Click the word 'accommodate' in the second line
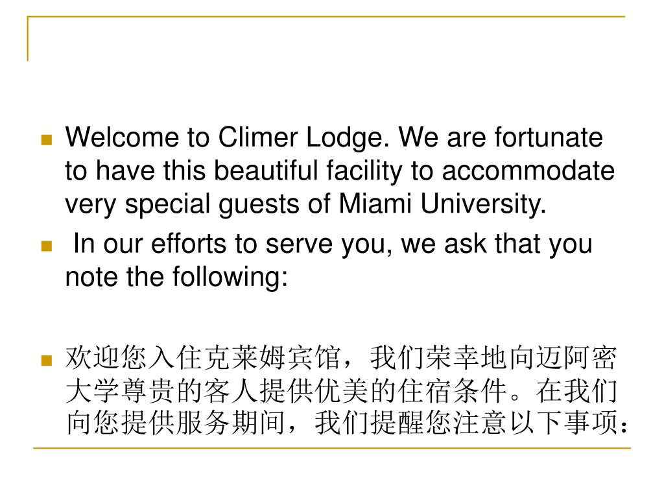The height and width of the screenshot is (498, 664). 528,171
